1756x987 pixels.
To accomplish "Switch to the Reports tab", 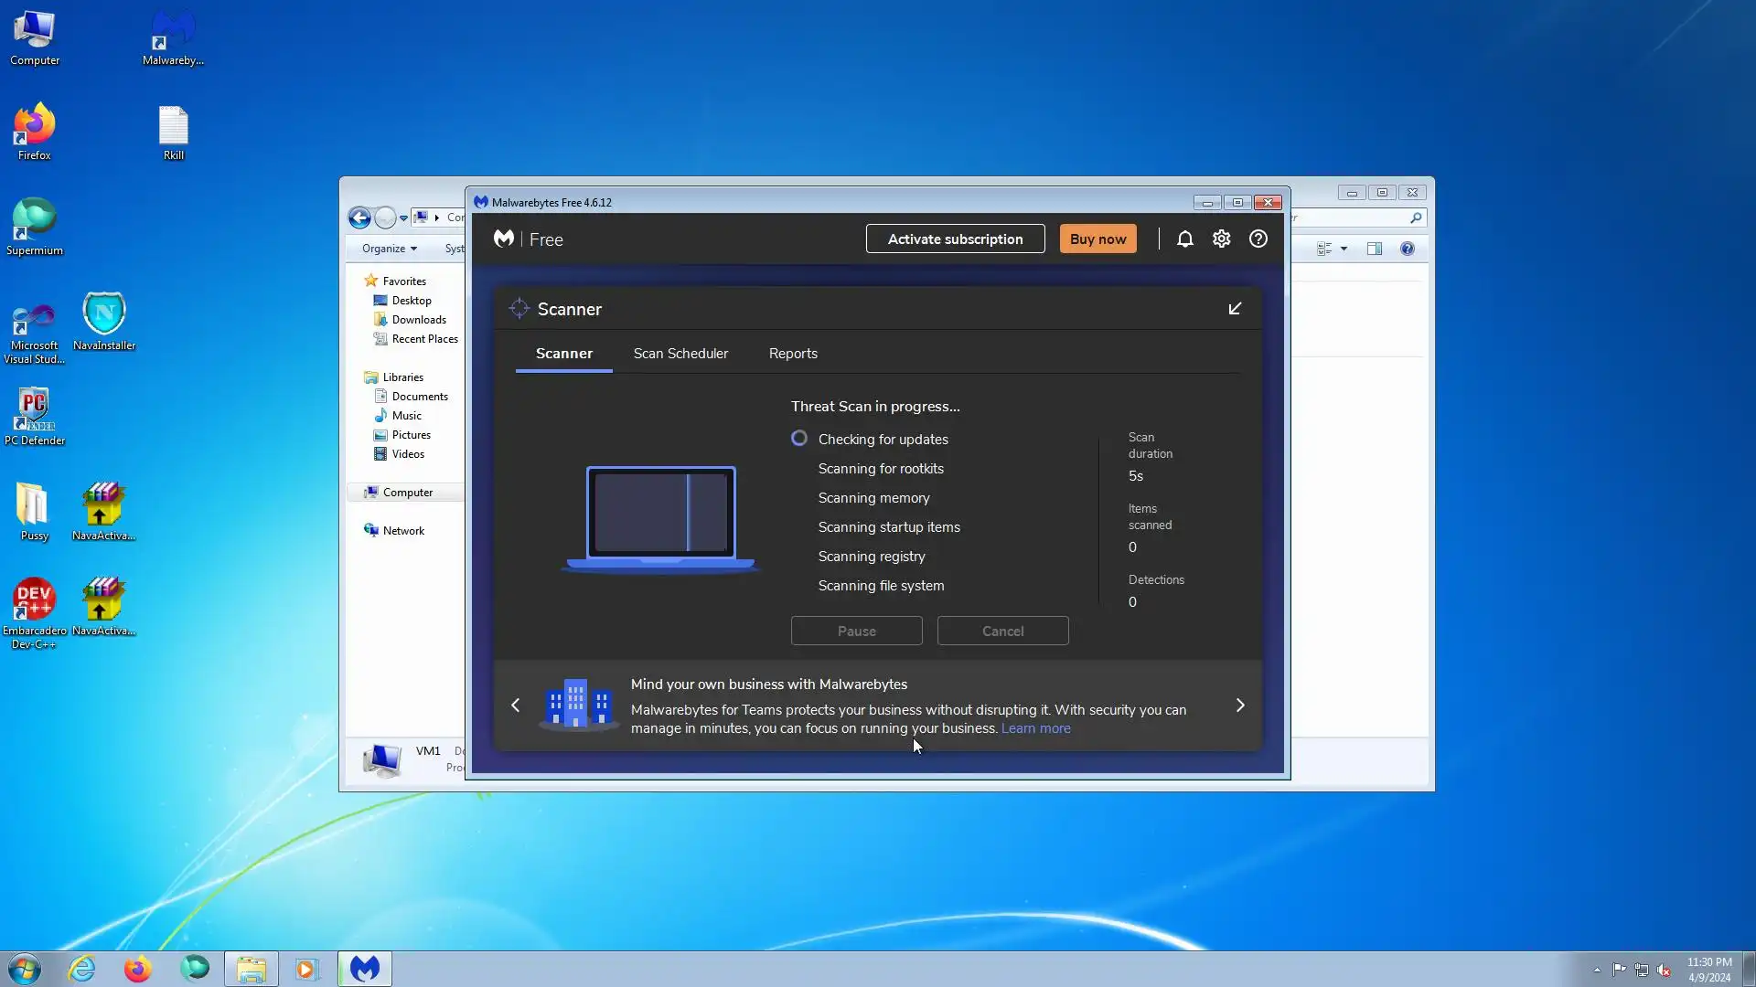I will 793,354.
